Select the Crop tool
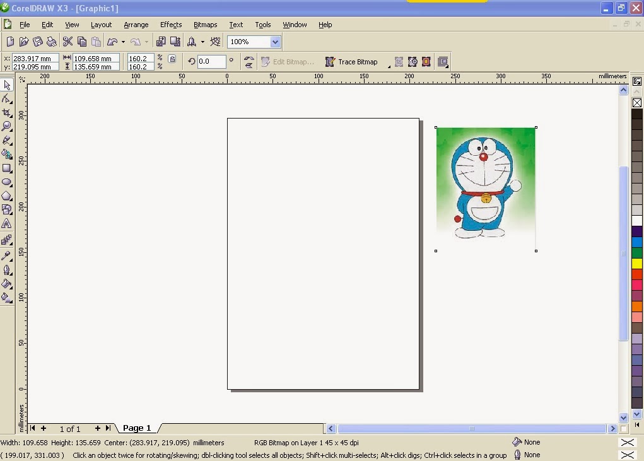Viewport: 644px width, 461px height. click(x=7, y=113)
